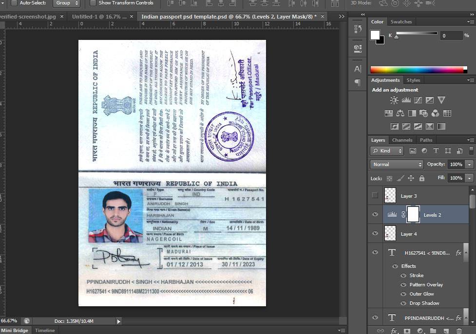Image resolution: width=476 pixels, height=334 pixels.
Task: Show Layer 3 visibility box
Action: point(375,195)
